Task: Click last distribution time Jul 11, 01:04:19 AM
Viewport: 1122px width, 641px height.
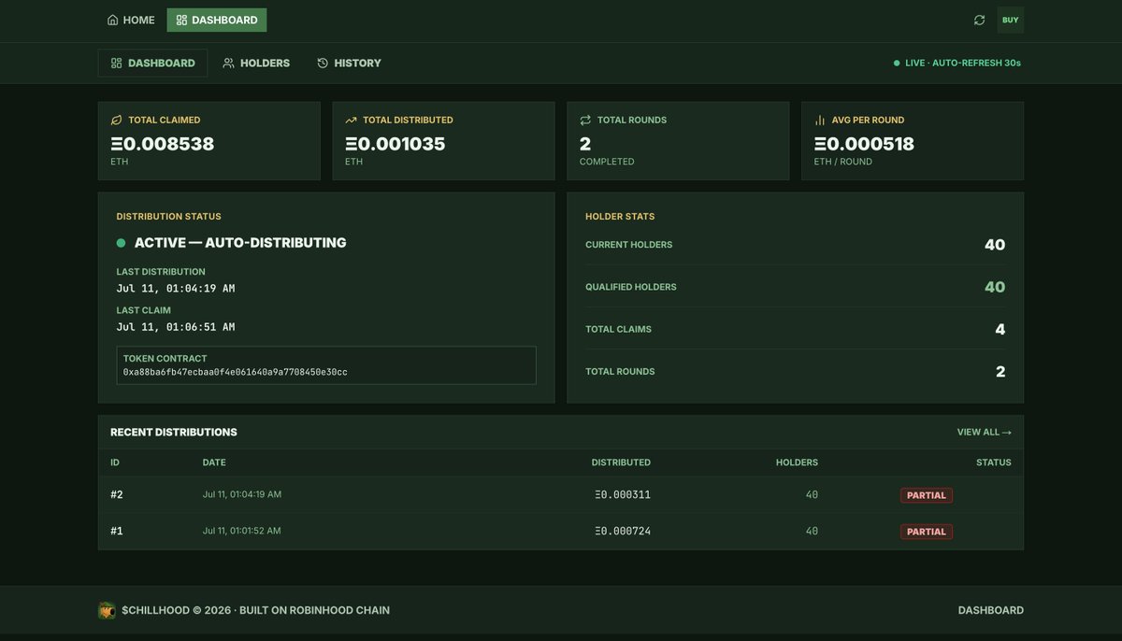Action: click(176, 289)
